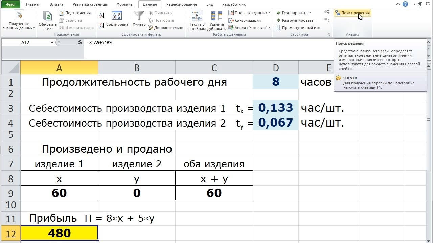433x243 pixels.
Task: Click Повторить reapply filter
Action: tap(161, 20)
